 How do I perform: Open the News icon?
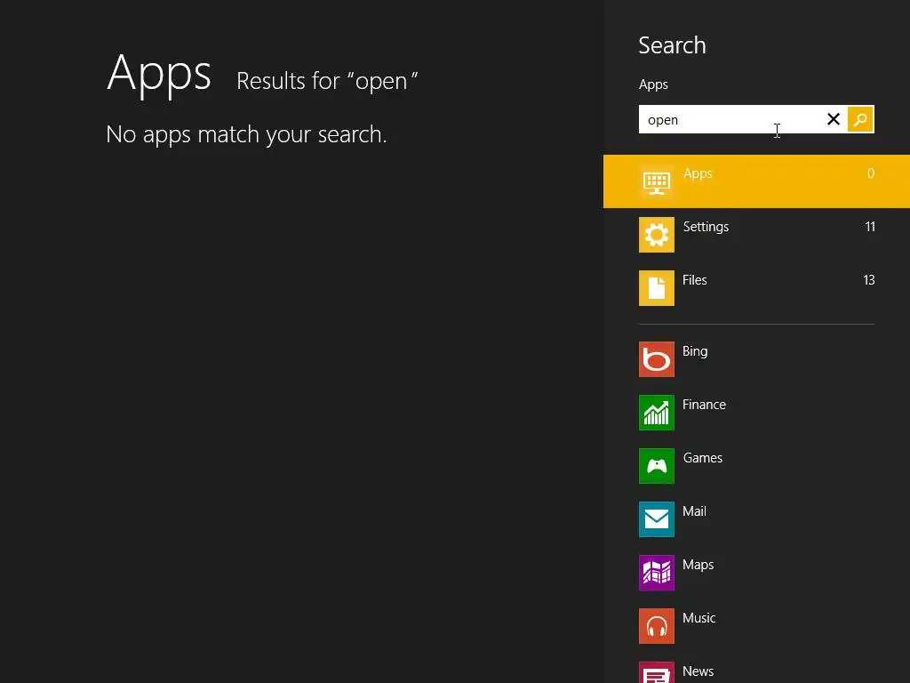tap(657, 672)
